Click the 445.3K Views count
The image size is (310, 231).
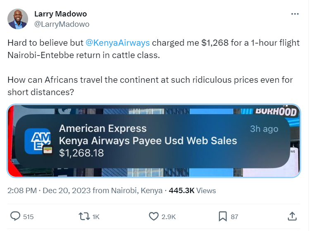[192, 191]
